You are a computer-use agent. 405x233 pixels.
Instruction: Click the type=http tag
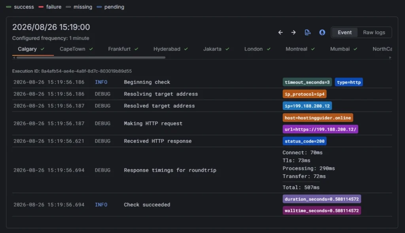[349, 82]
